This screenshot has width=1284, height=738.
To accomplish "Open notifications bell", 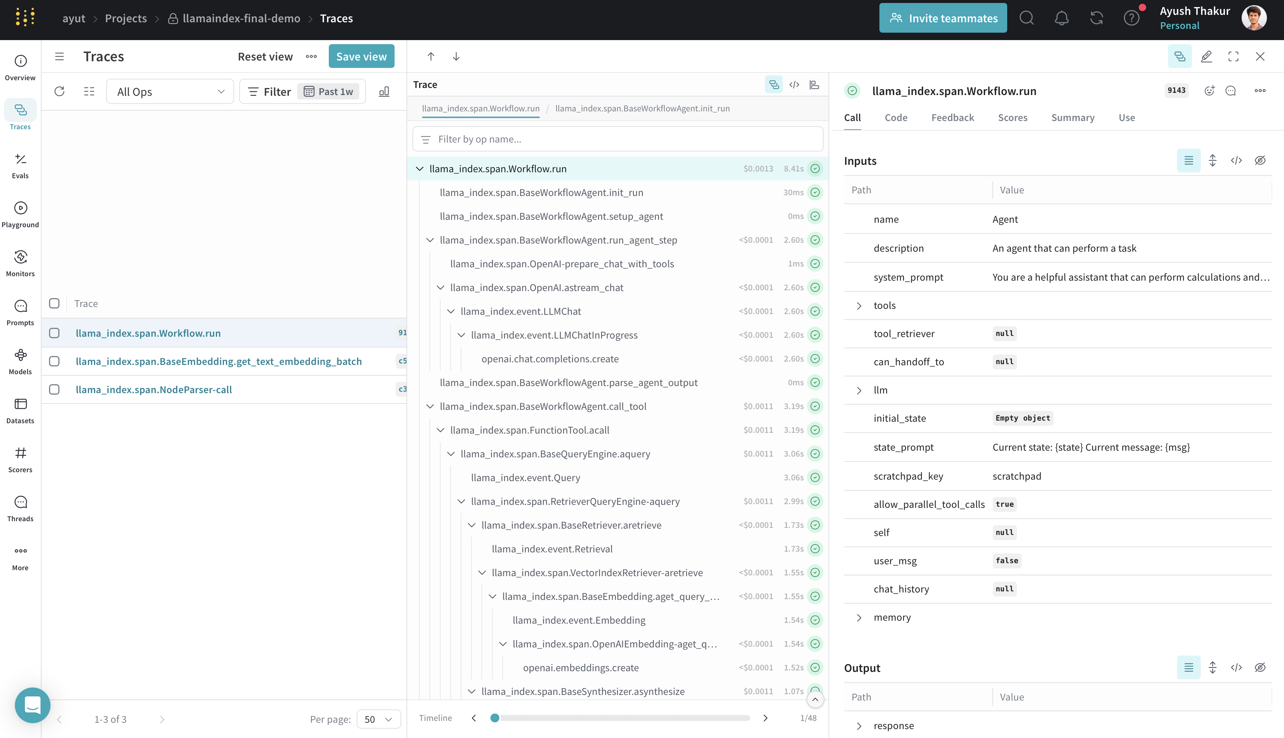I will point(1061,18).
